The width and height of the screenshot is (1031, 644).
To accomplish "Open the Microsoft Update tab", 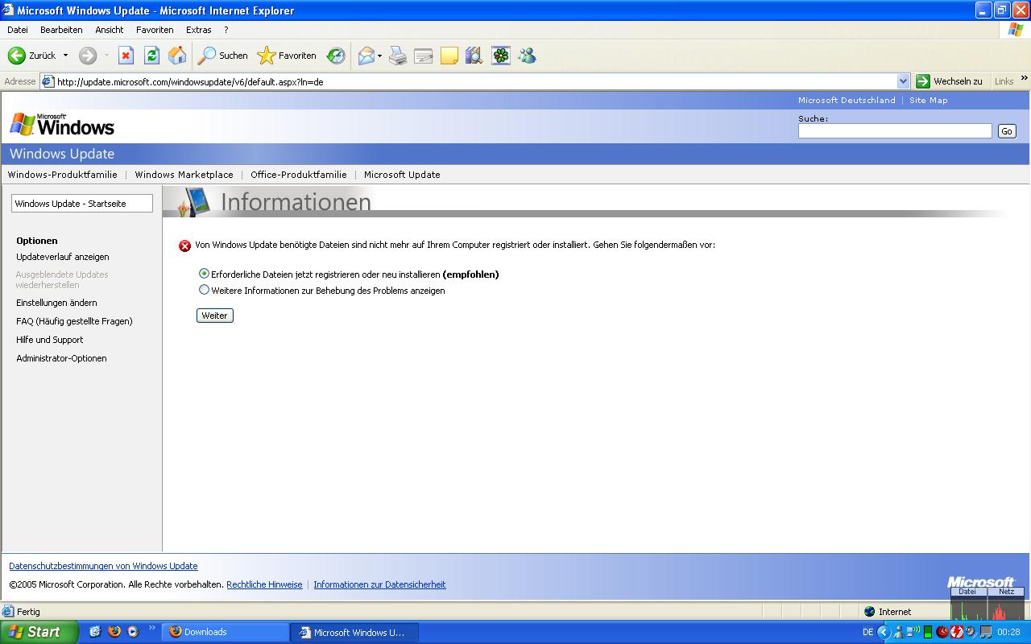I will point(402,175).
